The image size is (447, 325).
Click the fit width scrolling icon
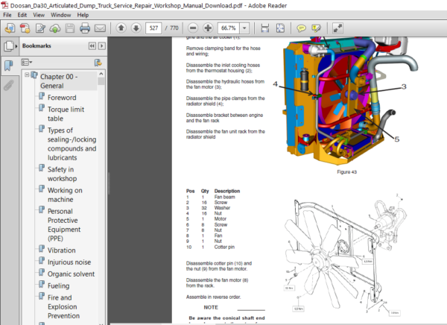click(265, 28)
